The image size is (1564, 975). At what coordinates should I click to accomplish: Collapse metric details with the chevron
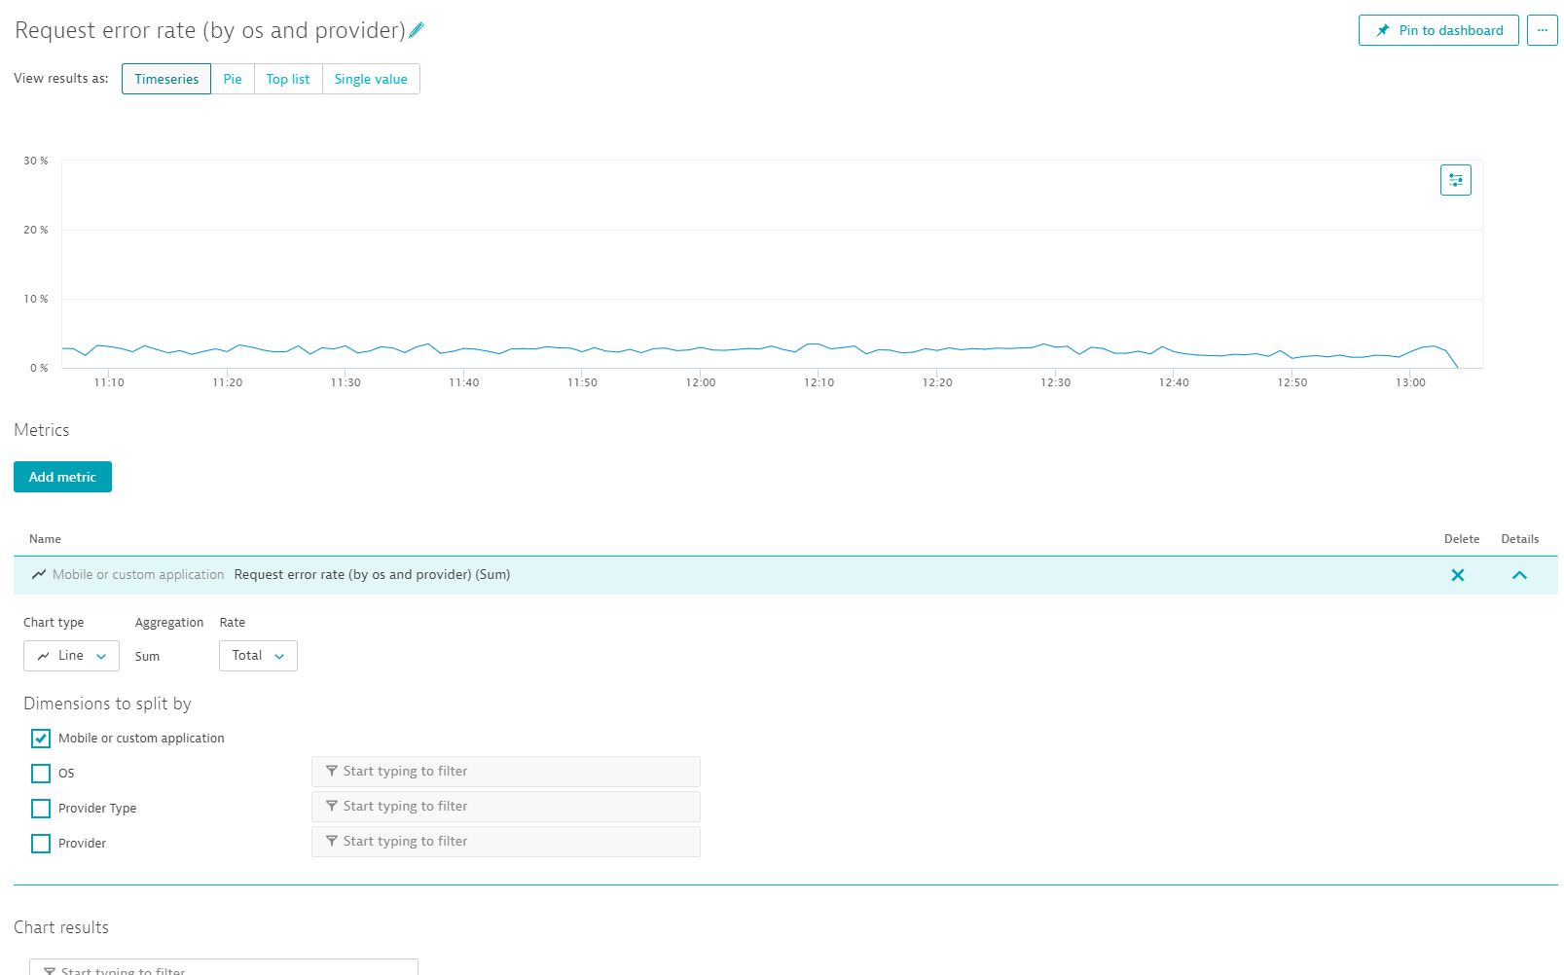pos(1519,575)
